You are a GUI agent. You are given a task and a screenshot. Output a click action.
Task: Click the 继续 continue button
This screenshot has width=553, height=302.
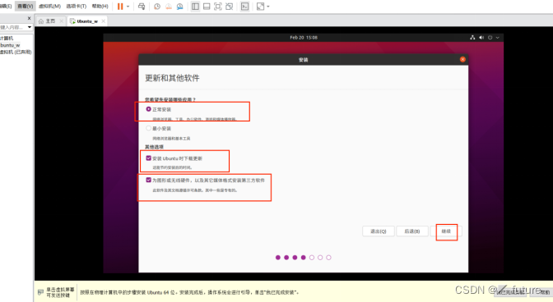pyautogui.click(x=446, y=231)
